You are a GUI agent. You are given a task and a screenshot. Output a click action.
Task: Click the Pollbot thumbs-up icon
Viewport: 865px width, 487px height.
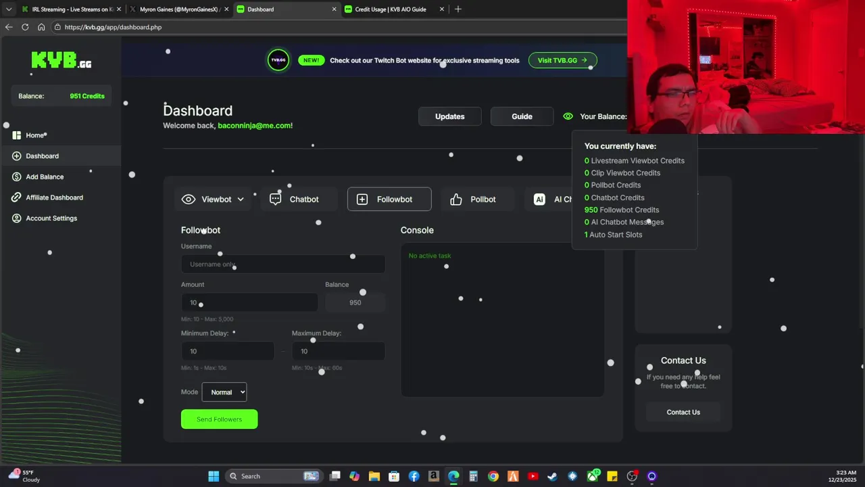(456, 200)
